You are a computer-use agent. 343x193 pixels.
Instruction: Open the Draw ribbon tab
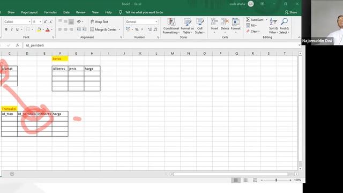(11, 12)
